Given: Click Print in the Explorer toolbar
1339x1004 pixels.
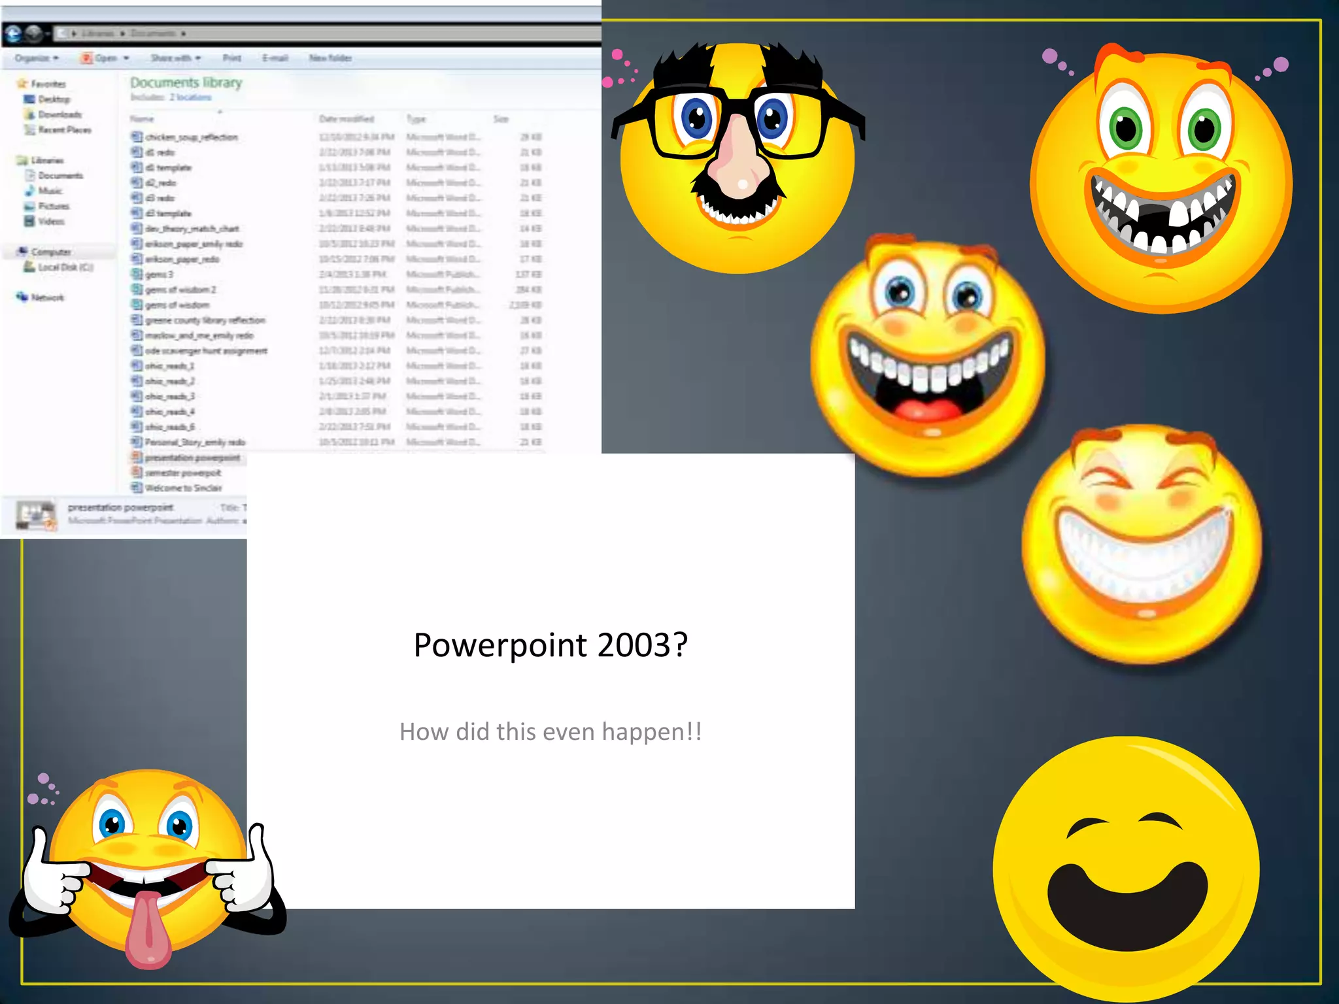Looking at the screenshot, I should 231,58.
